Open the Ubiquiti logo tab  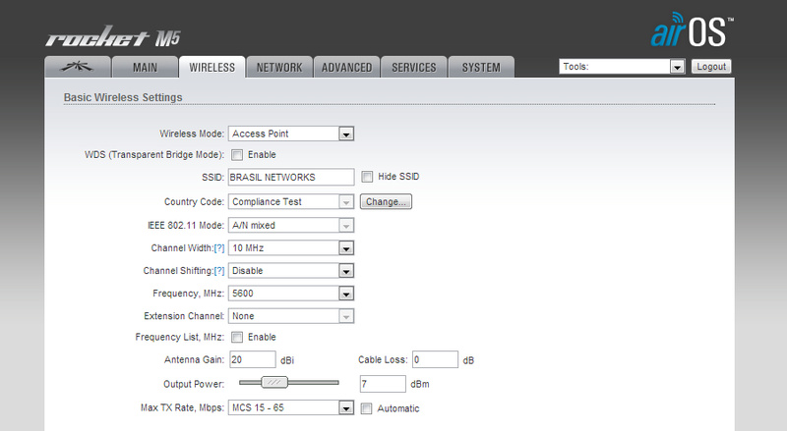tap(78, 67)
